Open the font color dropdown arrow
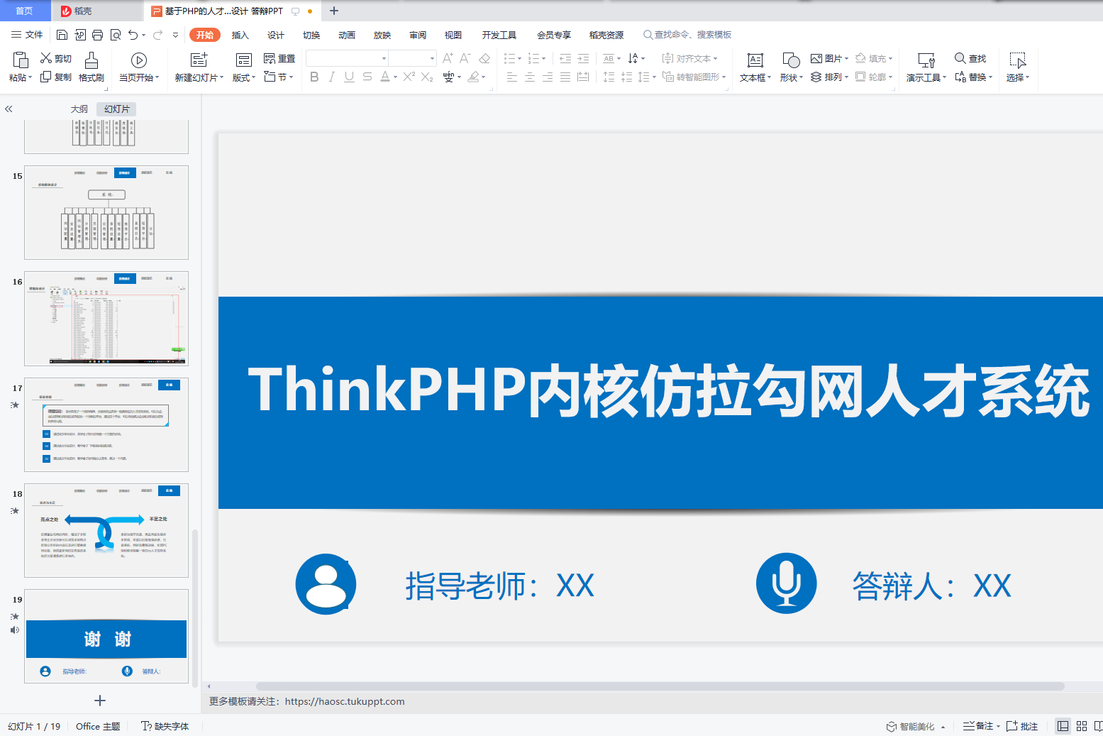 point(395,77)
